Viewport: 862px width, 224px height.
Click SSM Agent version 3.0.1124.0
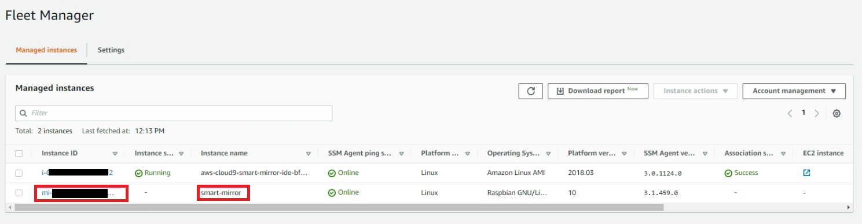663,173
